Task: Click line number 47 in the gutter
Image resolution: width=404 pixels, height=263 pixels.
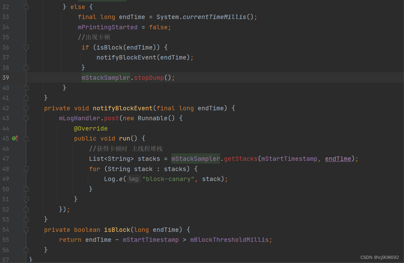Action: coord(6,159)
